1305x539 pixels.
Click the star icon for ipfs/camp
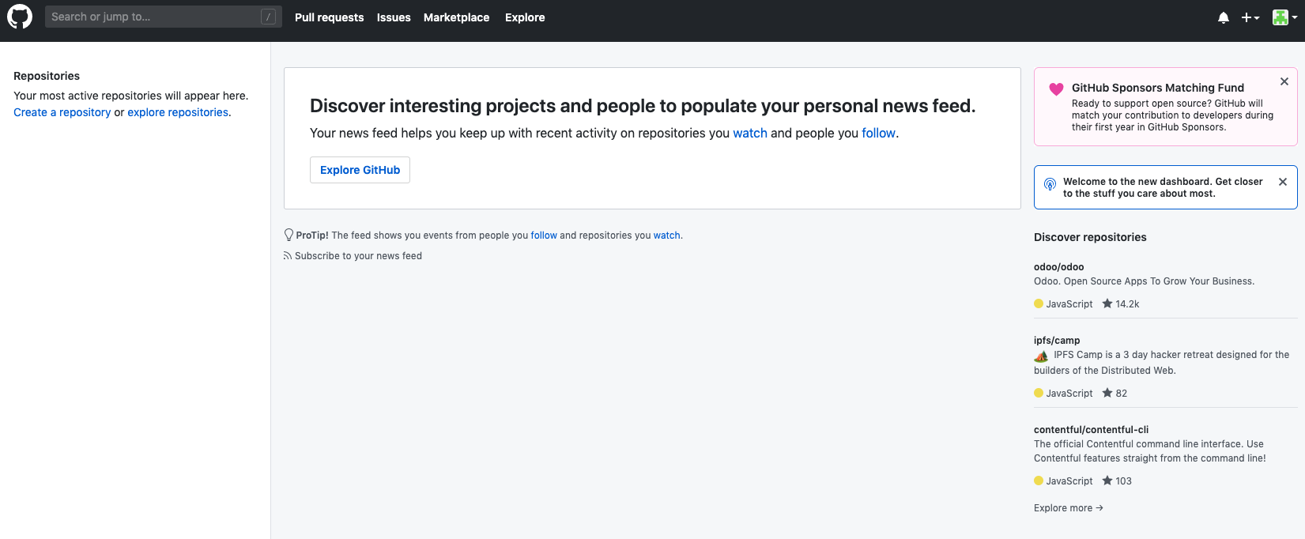[1107, 393]
